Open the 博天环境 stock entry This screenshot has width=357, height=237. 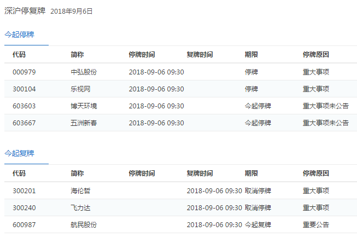click(84, 106)
